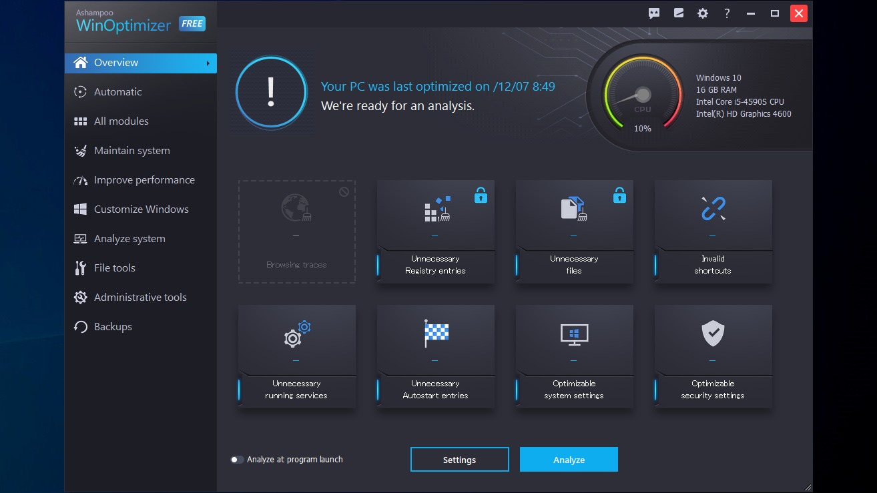Screen dimensions: 877x493
Task: Click the lock icon on Unnecessary files tile
Action: [619, 195]
